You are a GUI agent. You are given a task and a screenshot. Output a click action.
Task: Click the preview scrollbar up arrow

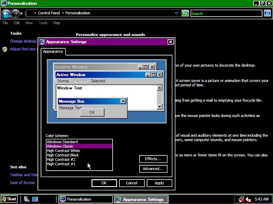159,88
